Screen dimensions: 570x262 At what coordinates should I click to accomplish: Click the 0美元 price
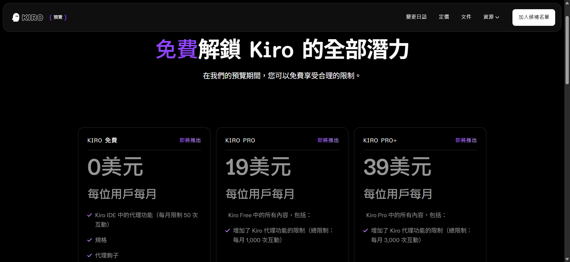[115, 167]
